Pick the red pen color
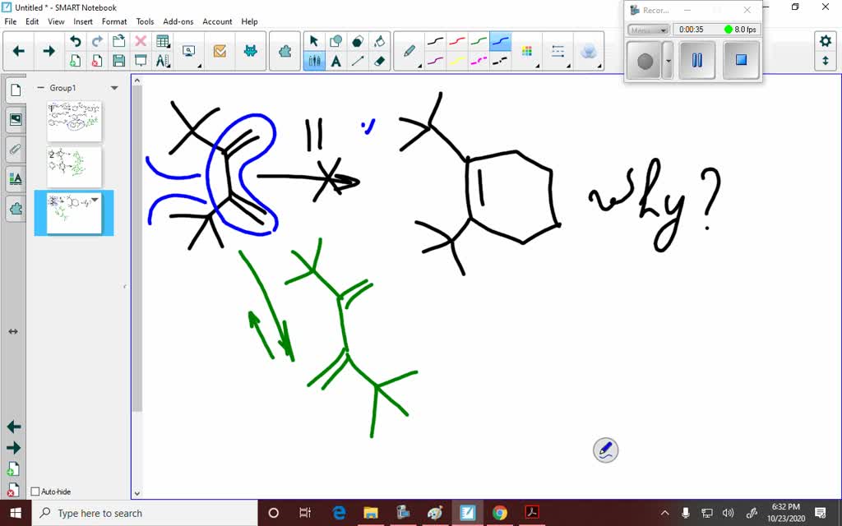842x526 pixels. coord(457,39)
